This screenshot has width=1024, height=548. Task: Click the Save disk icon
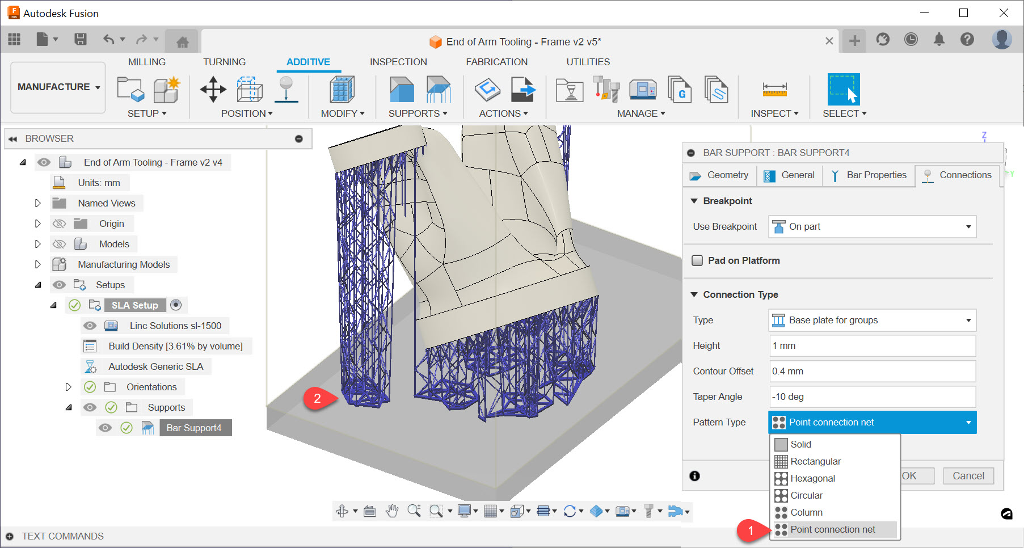pos(81,39)
